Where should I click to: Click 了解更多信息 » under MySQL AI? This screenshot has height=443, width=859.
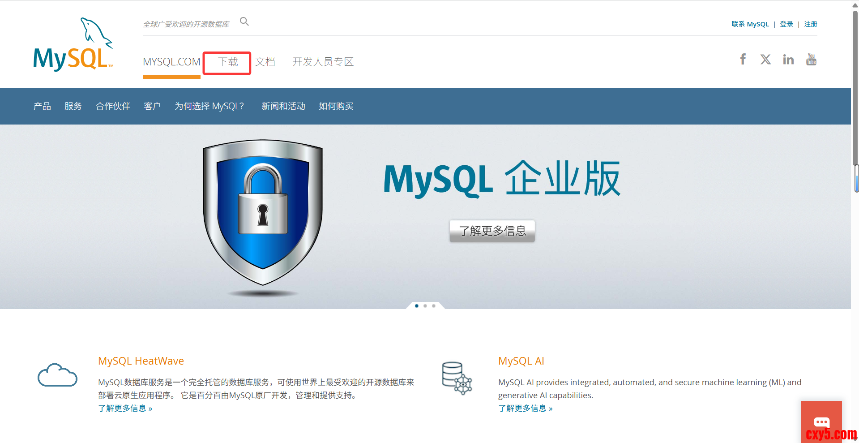(526, 408)
